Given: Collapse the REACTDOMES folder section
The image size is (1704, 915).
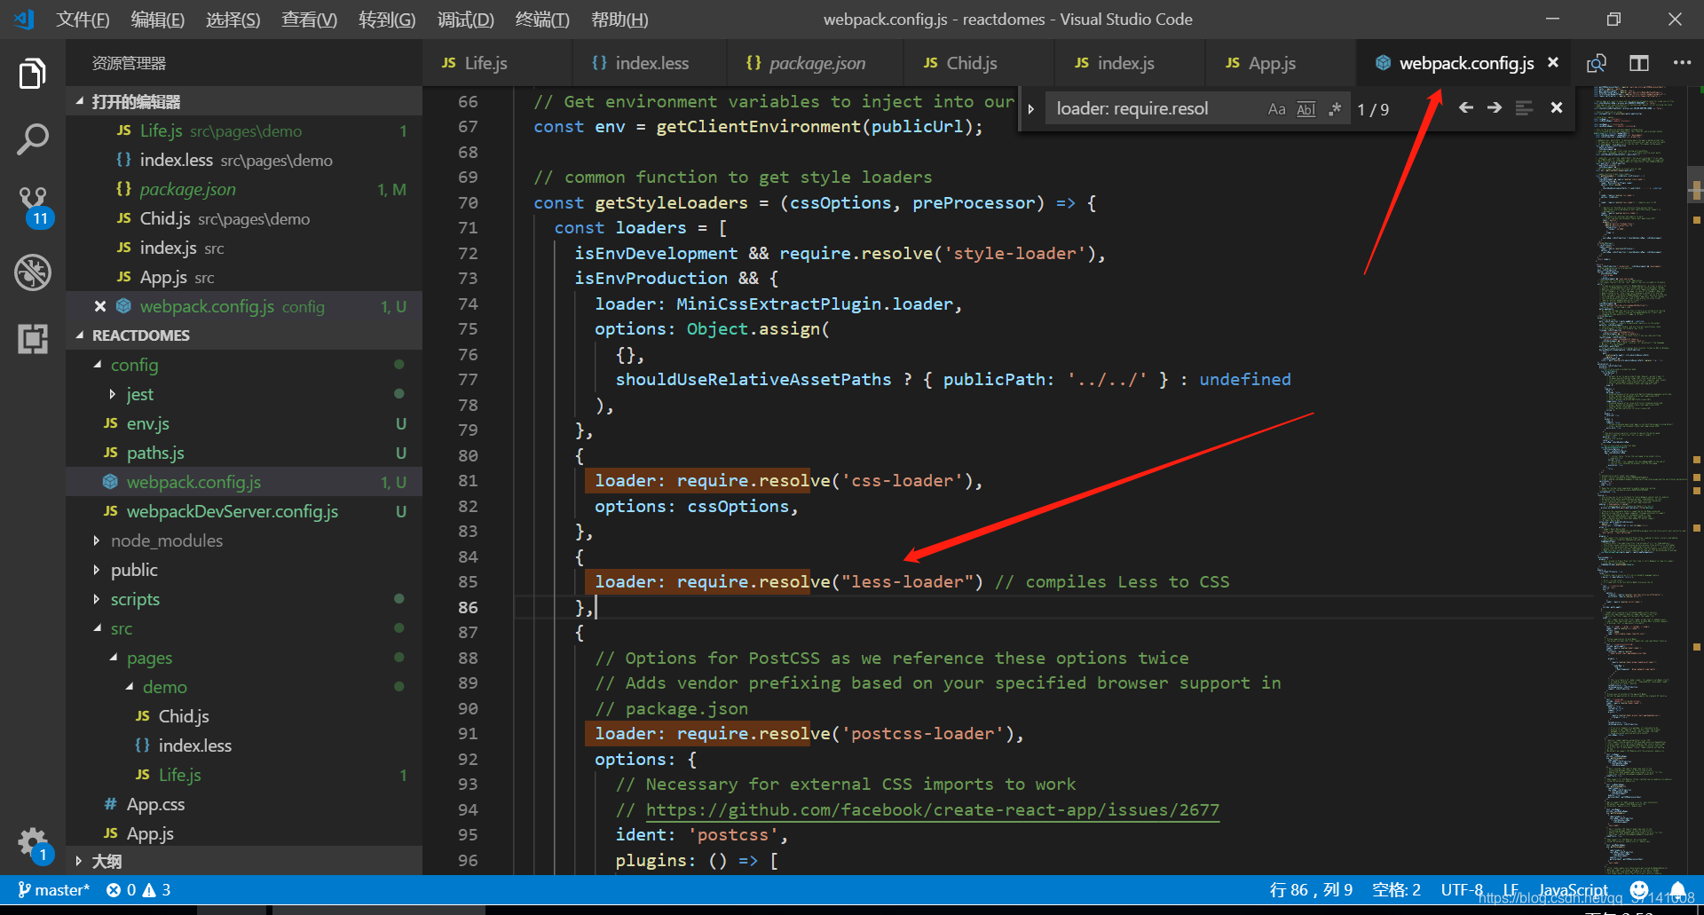Looking at the screenshot, I should [x=81, y=335].
